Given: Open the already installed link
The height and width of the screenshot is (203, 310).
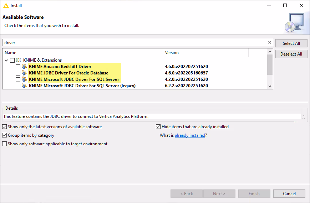Looking at the screenshot, I should click(x=190, y=135).
